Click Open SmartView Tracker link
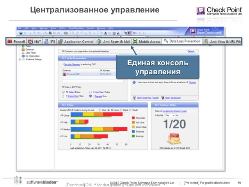 point(148,98)
